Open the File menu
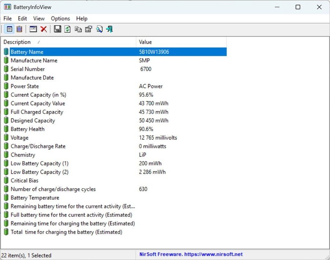330x260 pixels. click(x=8, y=18)
